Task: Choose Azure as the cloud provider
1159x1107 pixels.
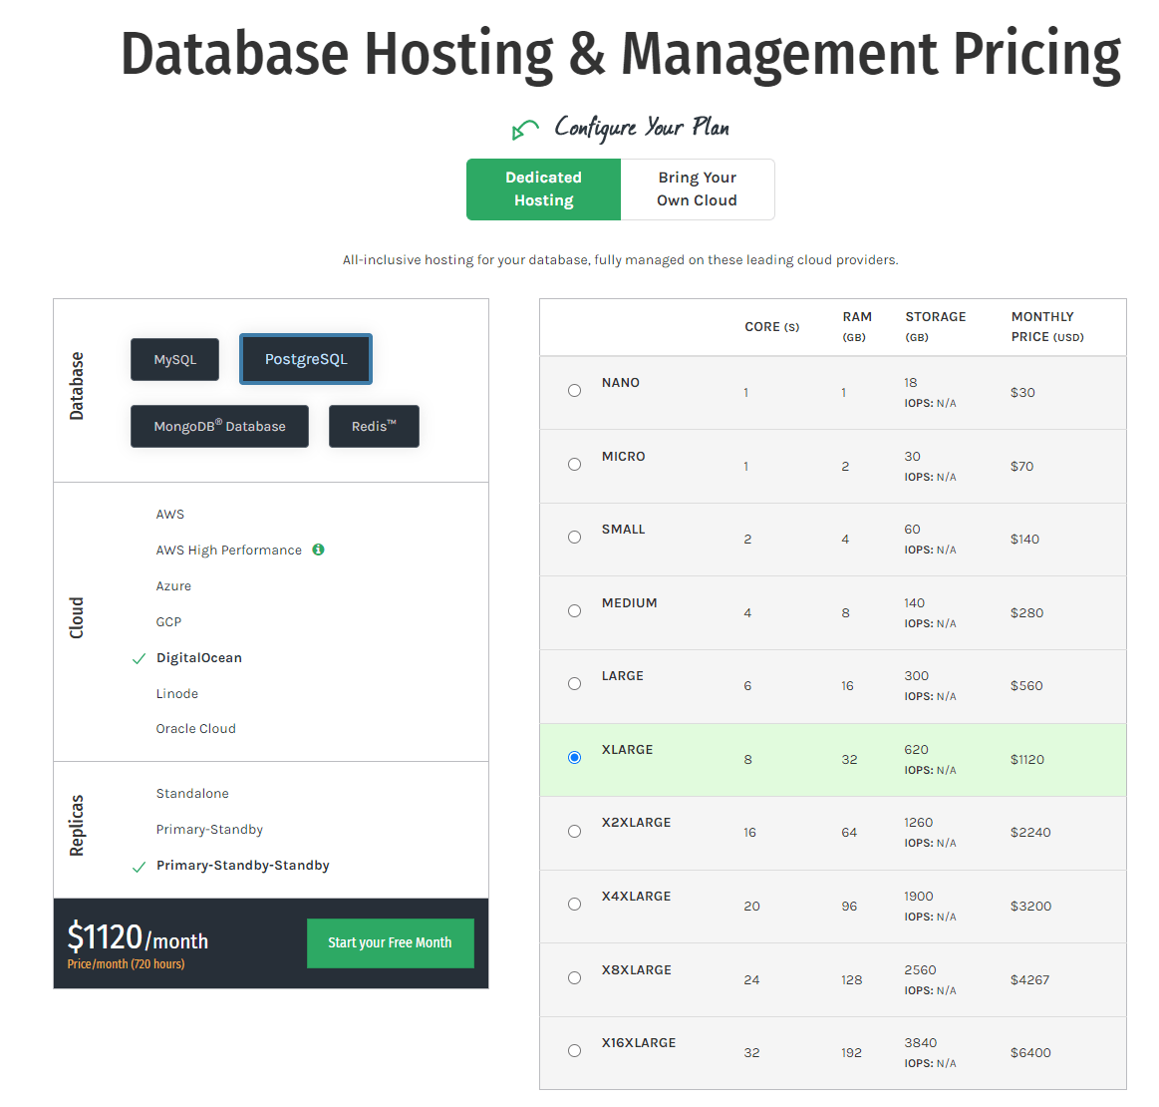Action: click(x=173, y=585)
